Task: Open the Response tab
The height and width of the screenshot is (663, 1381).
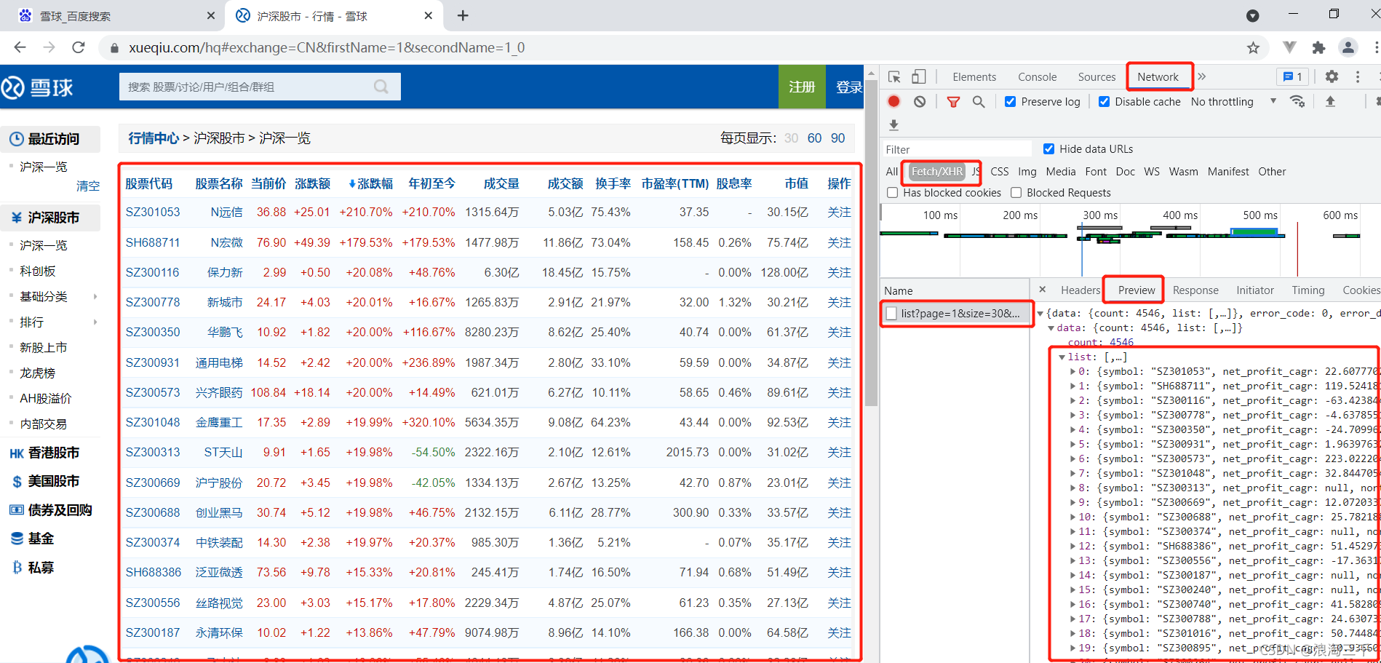Action: tap(1195, 290)
